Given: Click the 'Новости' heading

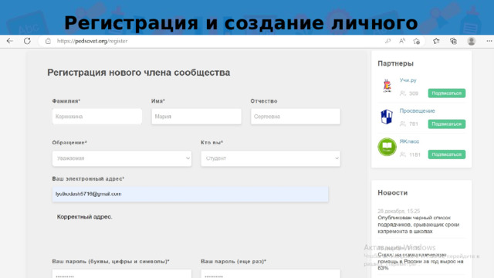Looking at the screenshot, I should click(x=393, y=192).
